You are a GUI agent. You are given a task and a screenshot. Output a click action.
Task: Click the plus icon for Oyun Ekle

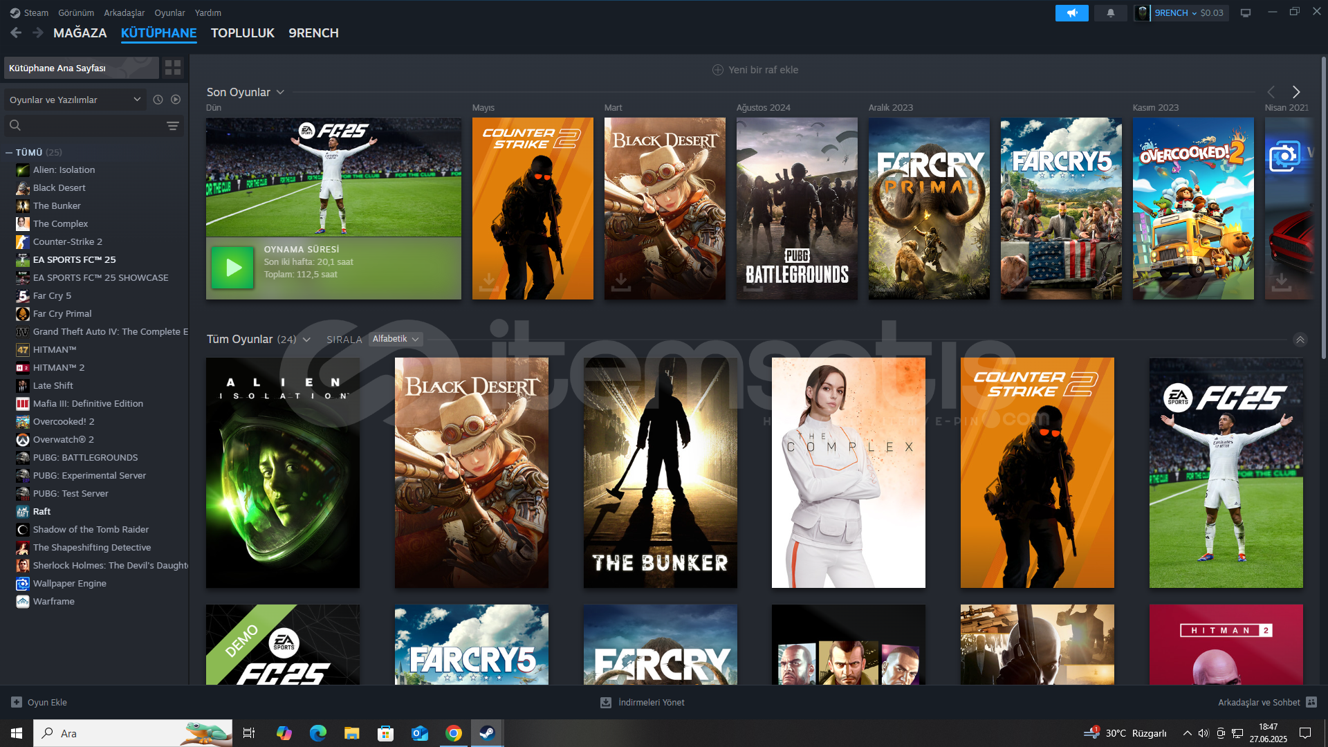pyautogui.click(x=17, y=702)
